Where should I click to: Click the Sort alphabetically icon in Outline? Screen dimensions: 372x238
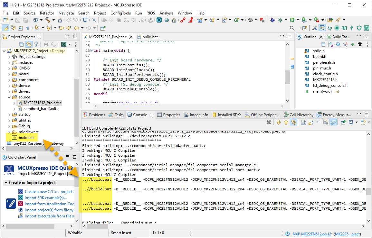point(330,44)
